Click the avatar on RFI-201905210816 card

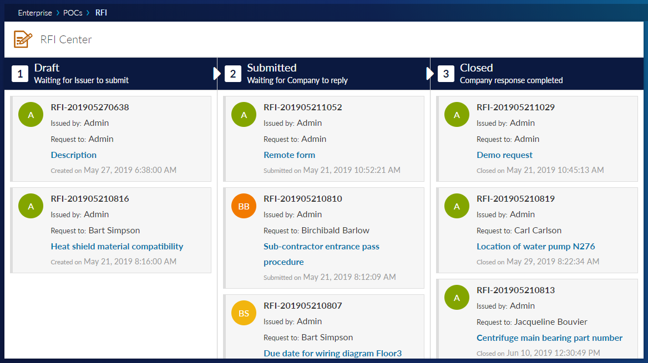[31, 206]
